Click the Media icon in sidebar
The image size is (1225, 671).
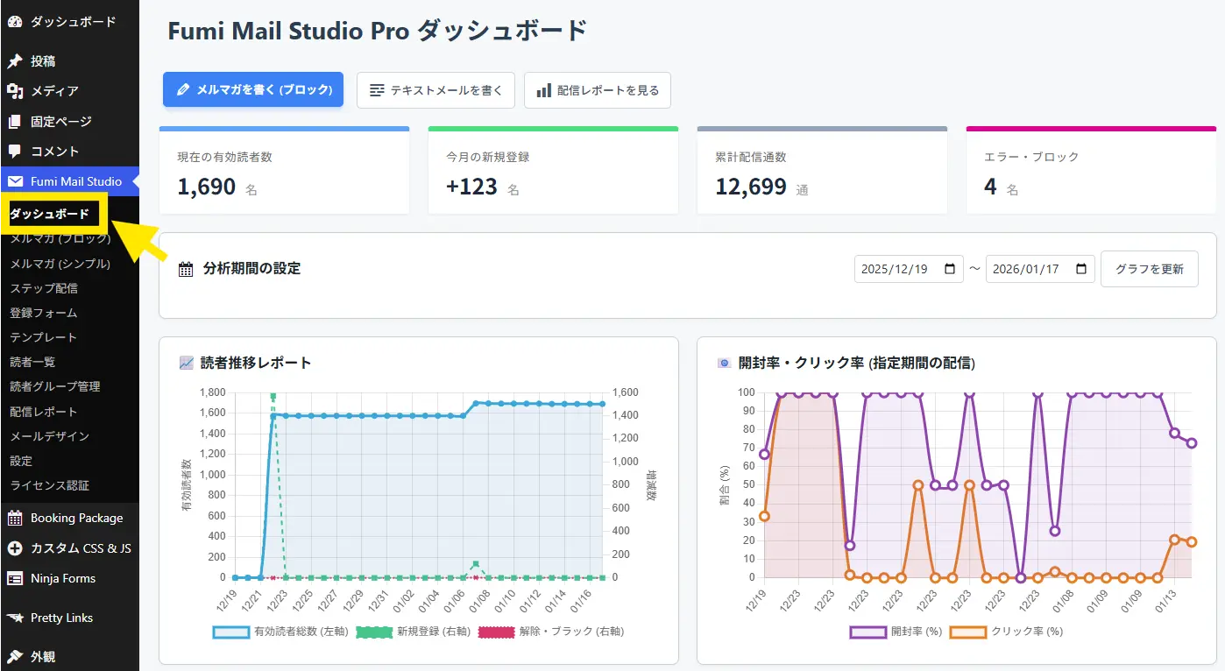point(15,91)
